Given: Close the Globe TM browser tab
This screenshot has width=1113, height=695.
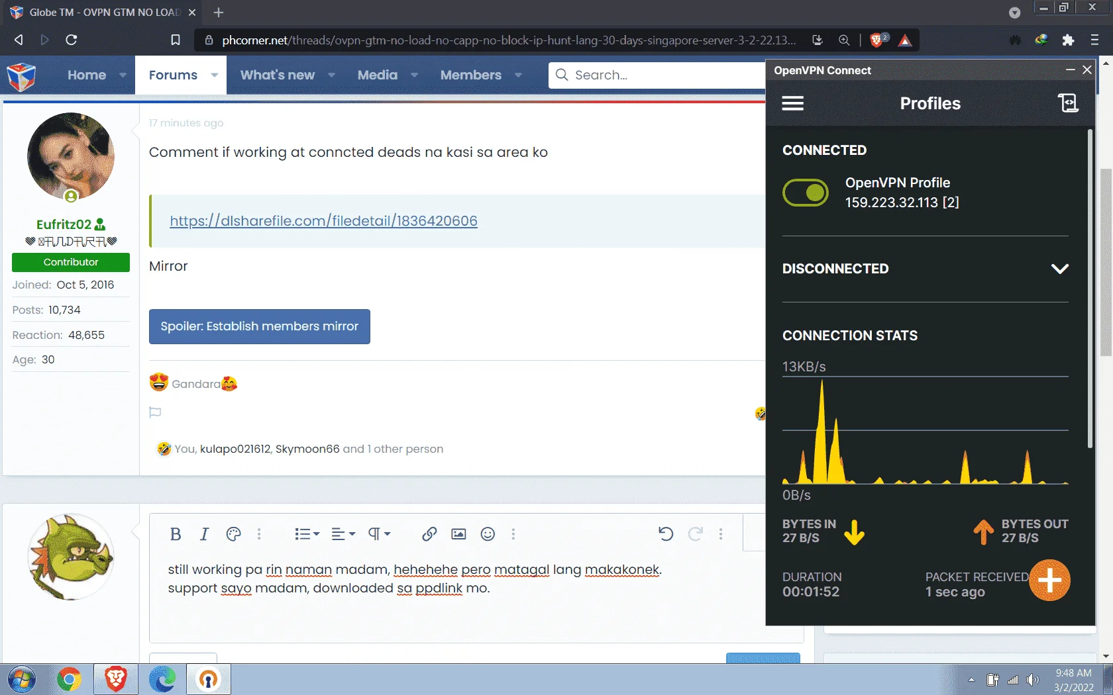Looking at the screenshot, I should tap(192, 12).
